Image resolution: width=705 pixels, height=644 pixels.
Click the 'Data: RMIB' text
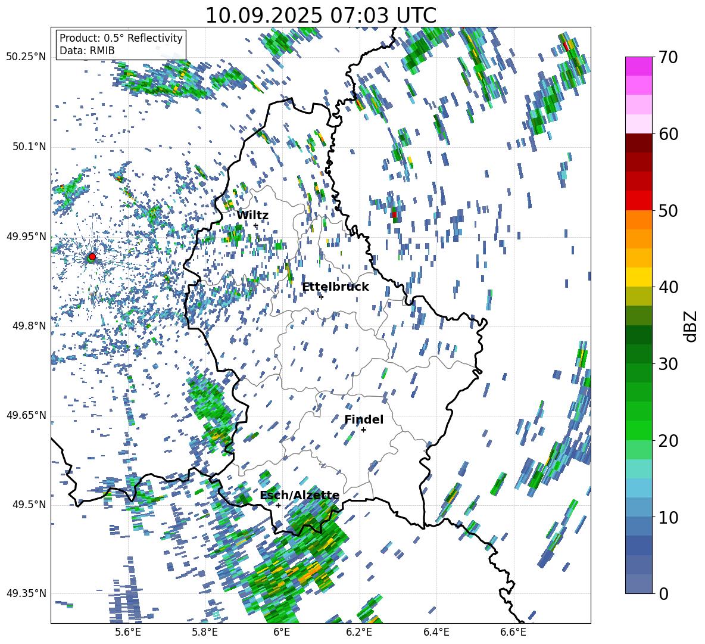coord(87,51)
